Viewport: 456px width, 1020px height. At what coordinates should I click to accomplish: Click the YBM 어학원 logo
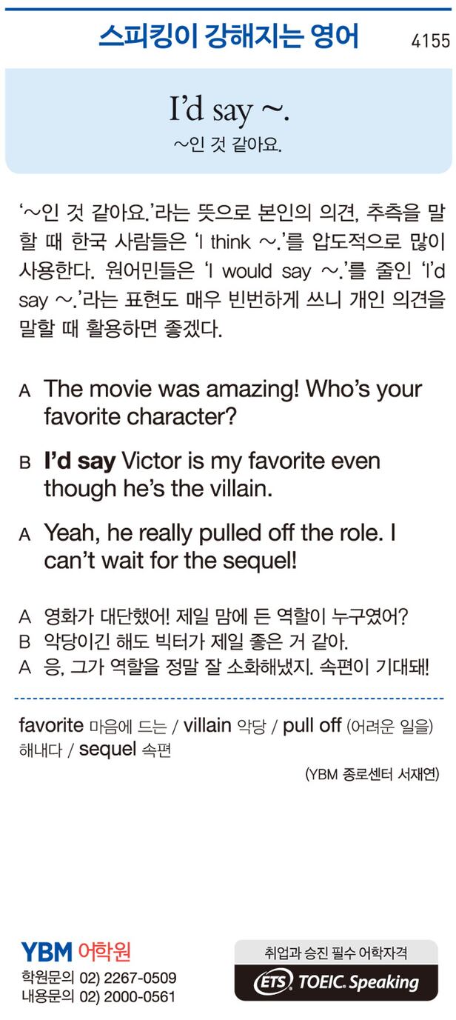pos(76,951)
